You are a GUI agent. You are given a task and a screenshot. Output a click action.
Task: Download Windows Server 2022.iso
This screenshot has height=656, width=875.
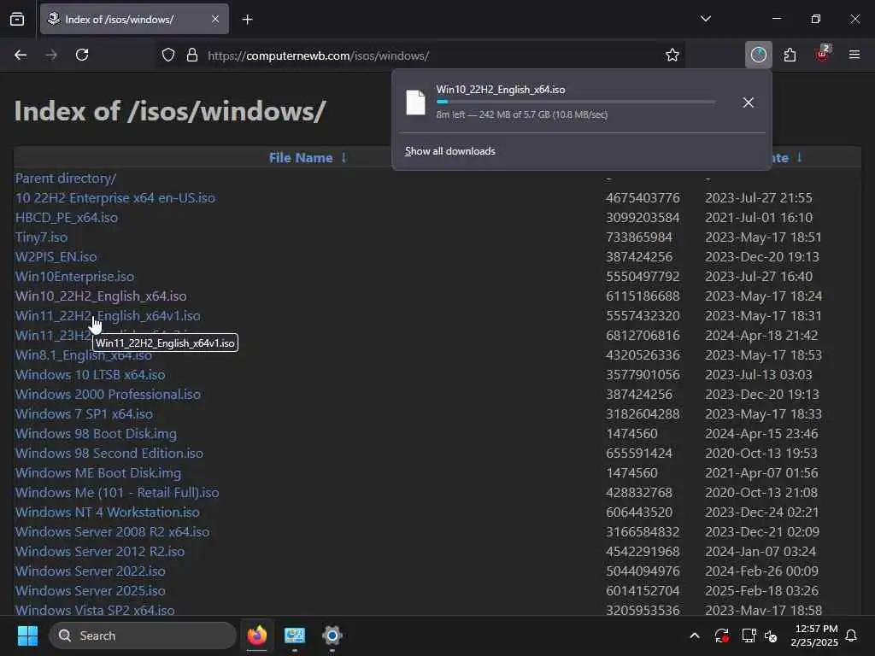pyautogui.click(x=90, y=571)
